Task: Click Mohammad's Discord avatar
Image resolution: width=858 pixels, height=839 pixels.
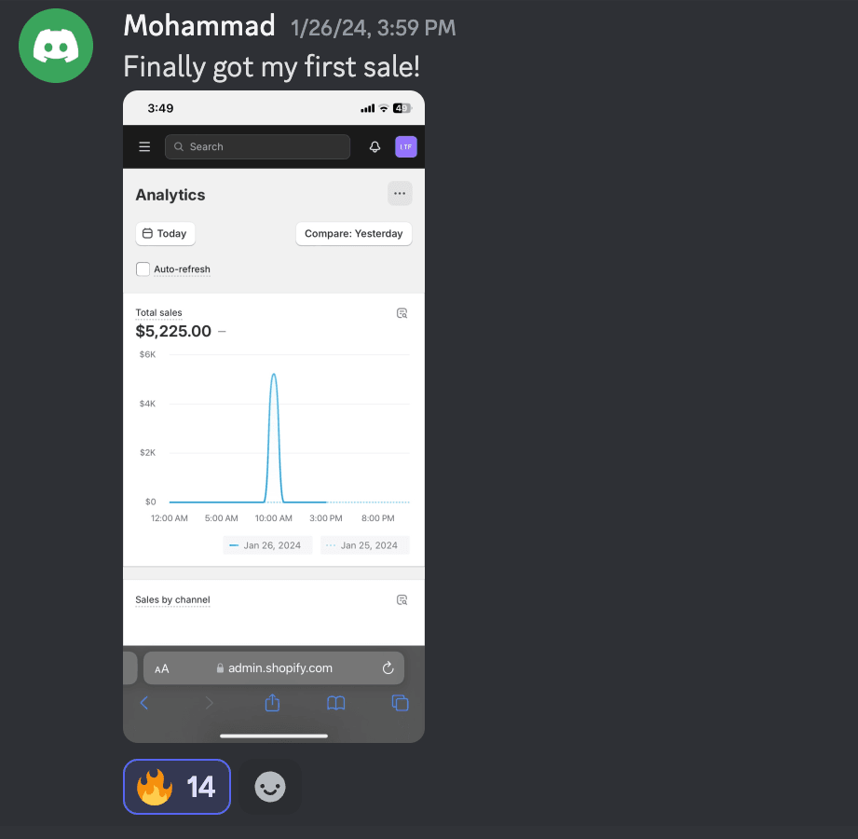Action: (56, 46)
